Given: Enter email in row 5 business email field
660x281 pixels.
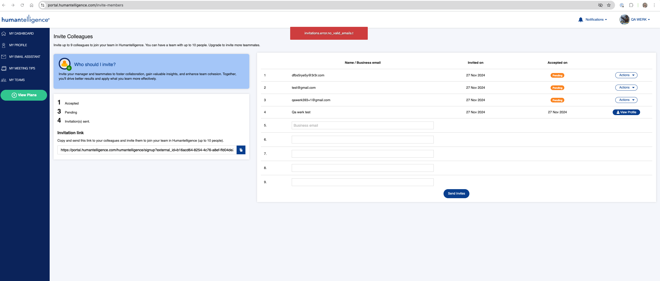Looking at the screenshot, I should [362, 125].
